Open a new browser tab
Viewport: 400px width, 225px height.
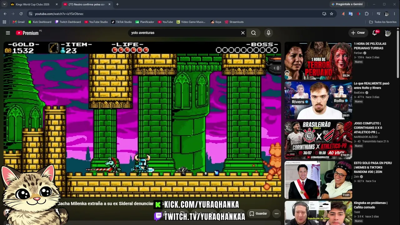pyautogui.click(x=117, y=4)
